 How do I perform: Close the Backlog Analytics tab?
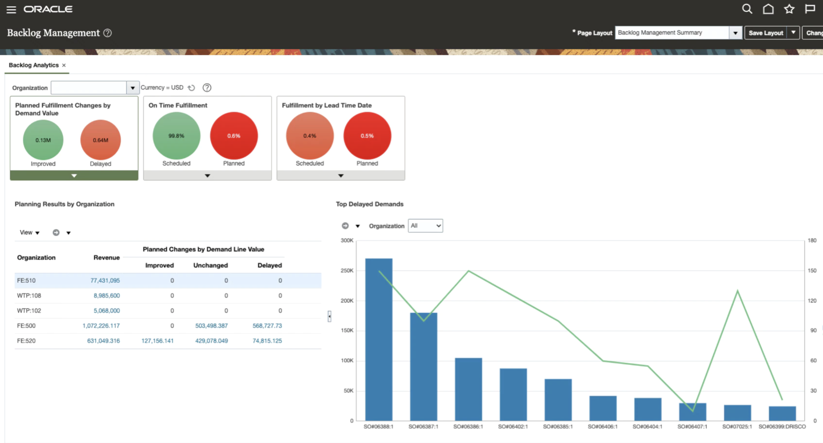(64, 65)
